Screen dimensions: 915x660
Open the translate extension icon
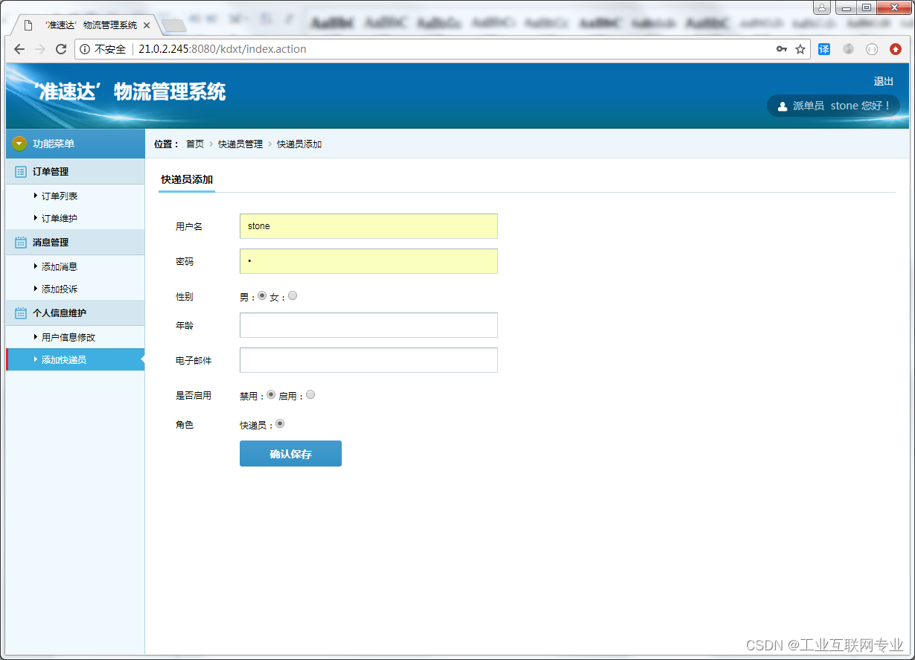point(824,49)
